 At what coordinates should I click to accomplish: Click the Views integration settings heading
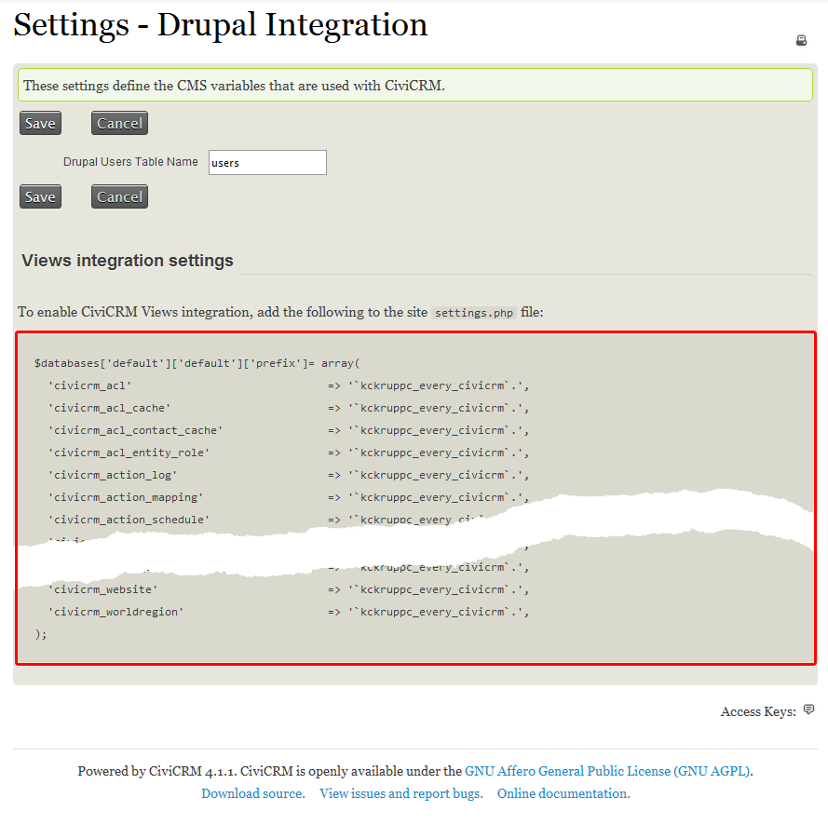click(x=128, y=261)
